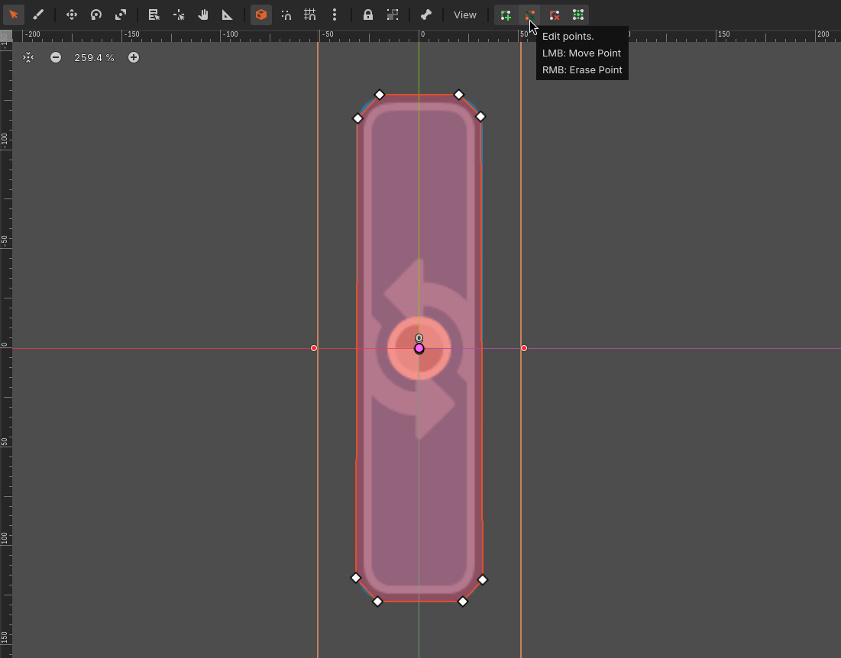Select the top-right polygon vertex on the upper edge
This screenshot has height=658, width=841.
[458, 95]
